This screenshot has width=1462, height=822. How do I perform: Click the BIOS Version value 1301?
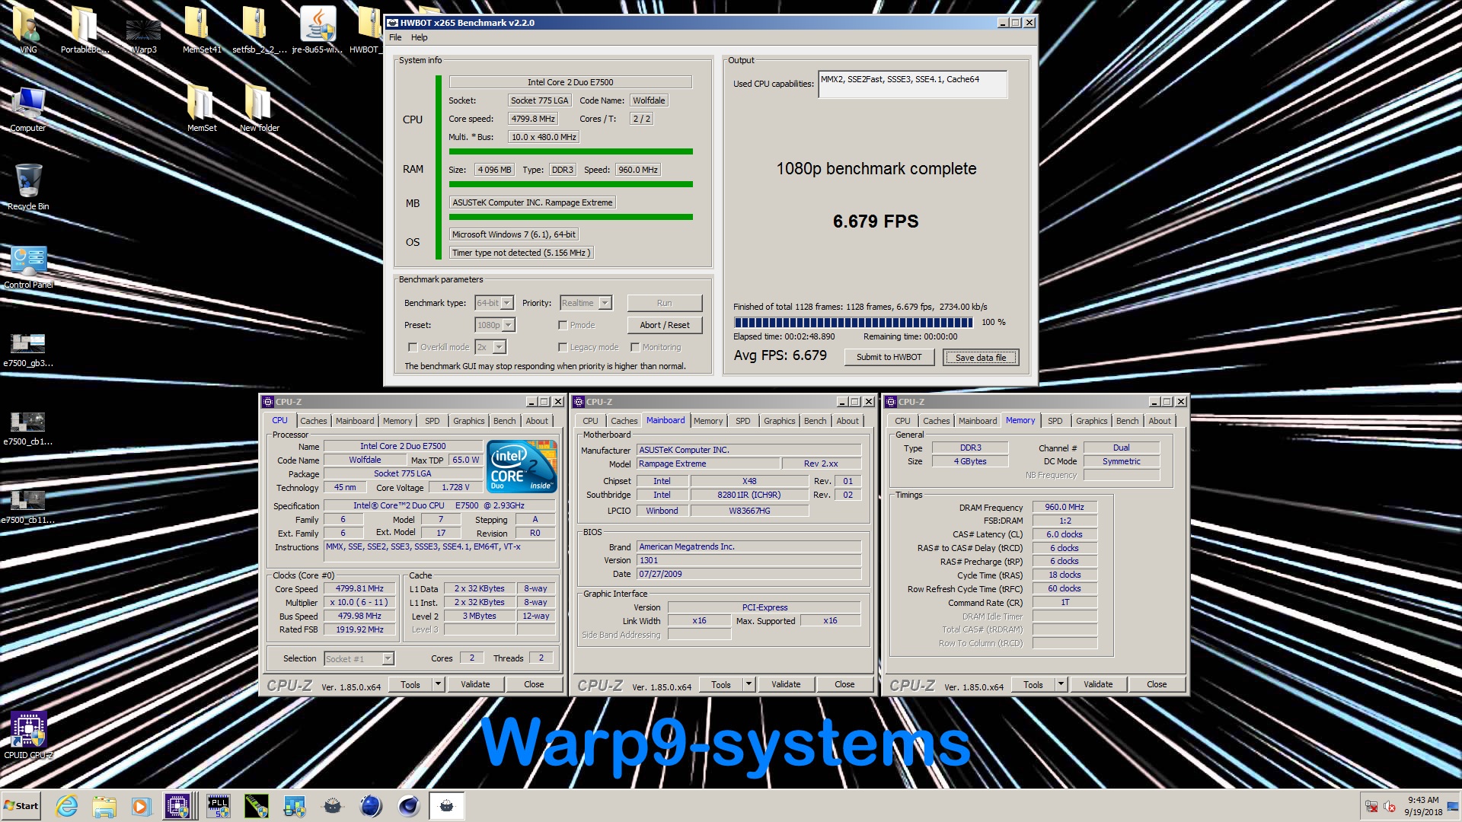tap(749, 560)
